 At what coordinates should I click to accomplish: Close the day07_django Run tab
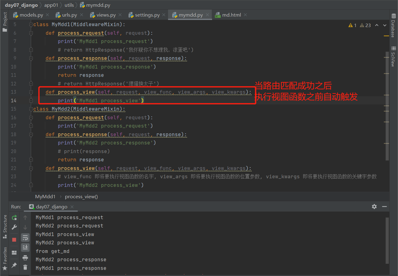click(72, 207)
